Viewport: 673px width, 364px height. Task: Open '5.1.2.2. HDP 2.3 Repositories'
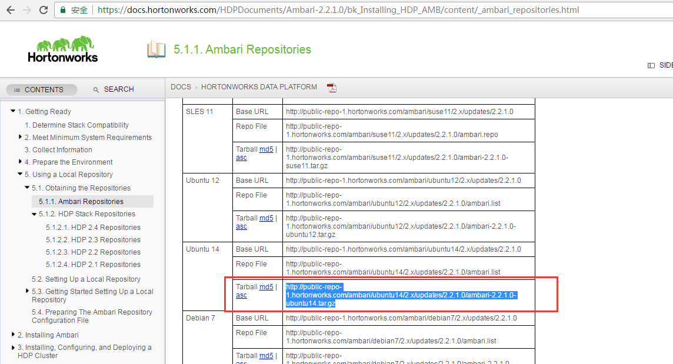click(93, 240)
